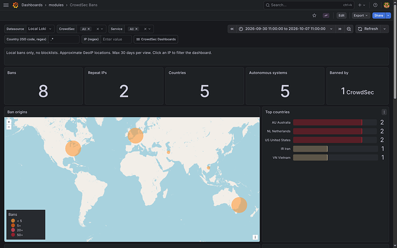Click the '5+' bans legend swatch

(13, 226)
